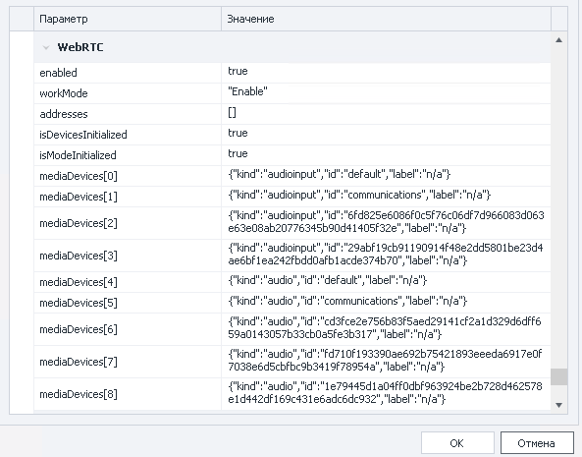Select the mediaDevices[8] parameter row
Screen dimensions: 582x457
click(x=292, y=394)
